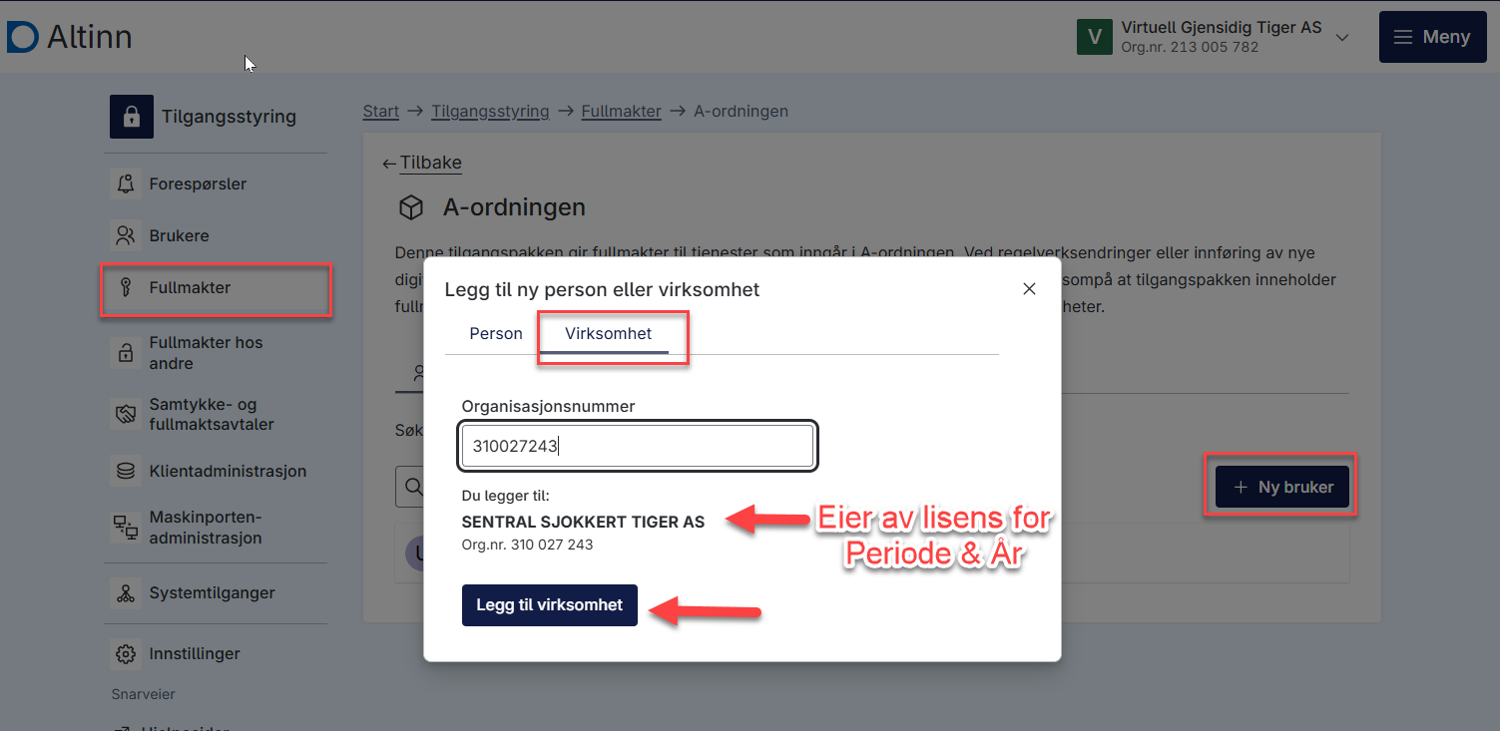Click the Organisasjonsnummer field label
The image size is (1500, 731).
[548, 406]
